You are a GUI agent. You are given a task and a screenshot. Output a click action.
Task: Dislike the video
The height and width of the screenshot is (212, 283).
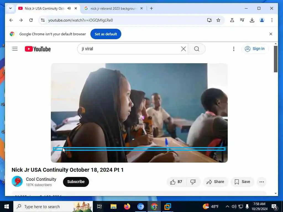[x=193, y=182]
